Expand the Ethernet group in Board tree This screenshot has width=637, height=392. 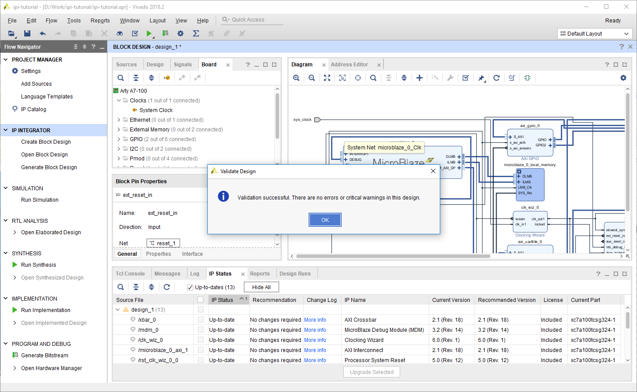(x=119, y=120)
